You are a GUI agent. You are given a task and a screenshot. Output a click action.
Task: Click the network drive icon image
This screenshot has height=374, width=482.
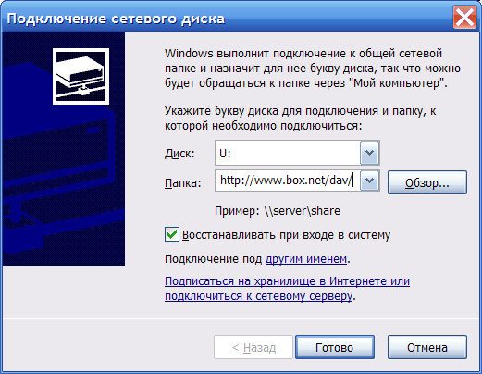[80, 76]
